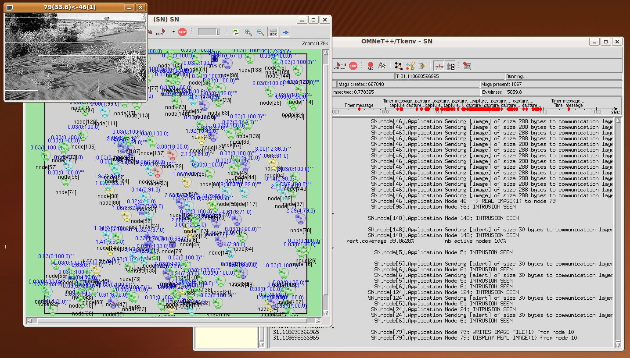630x358 pixels.
Task: Click the UNTIL... run icon
Action: 339,66
